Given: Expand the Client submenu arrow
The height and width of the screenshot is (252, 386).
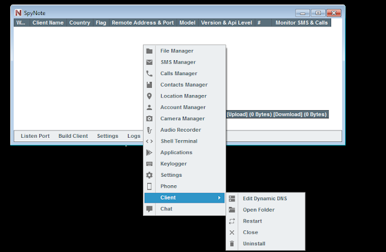Looking at the screenshot, I should click(219, 198).
